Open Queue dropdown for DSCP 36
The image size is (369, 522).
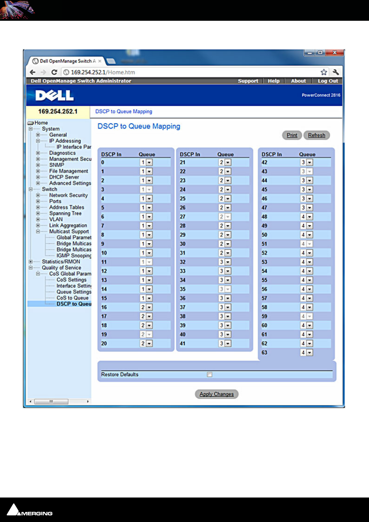(x=225, y=298)
